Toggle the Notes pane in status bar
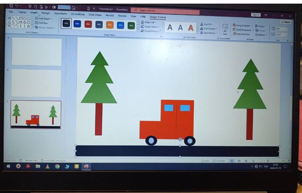Screen dimensions: 302x193 point(206,161)
